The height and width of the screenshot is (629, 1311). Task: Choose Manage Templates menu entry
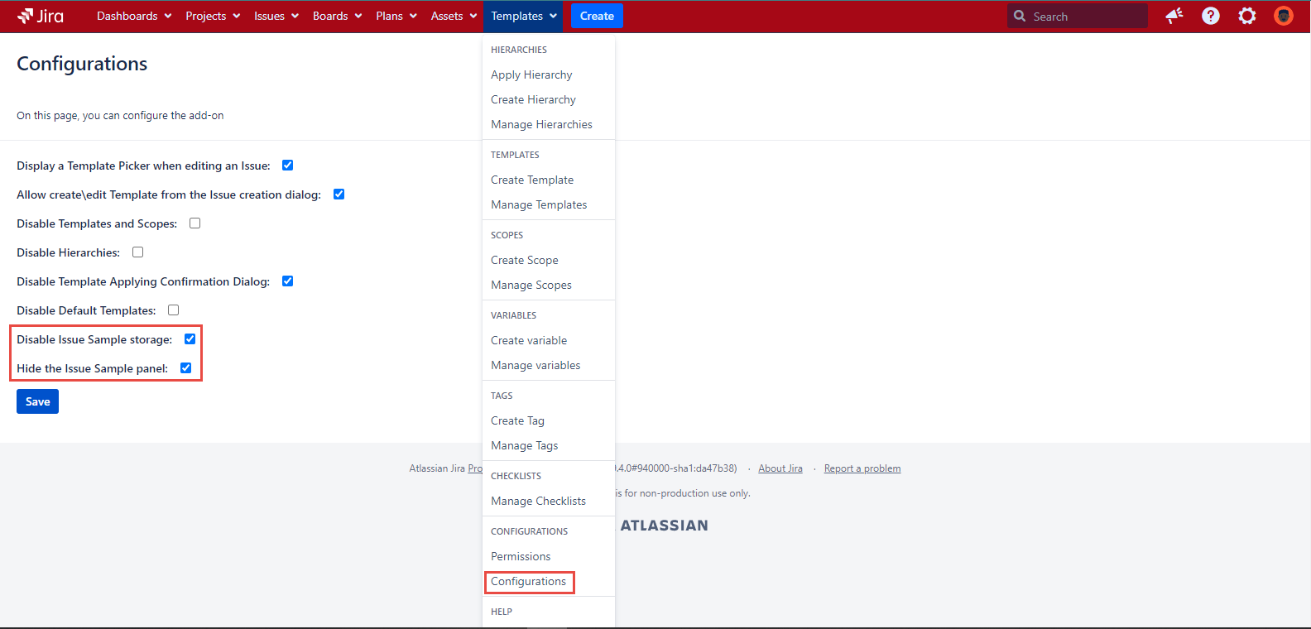(x=539, y=204)
